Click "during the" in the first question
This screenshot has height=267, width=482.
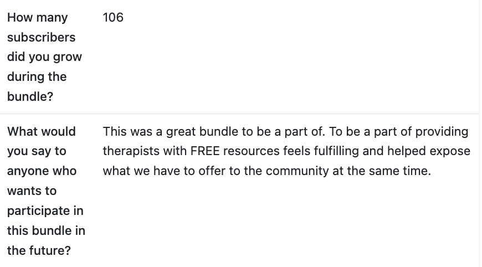(x=37, y=77)
